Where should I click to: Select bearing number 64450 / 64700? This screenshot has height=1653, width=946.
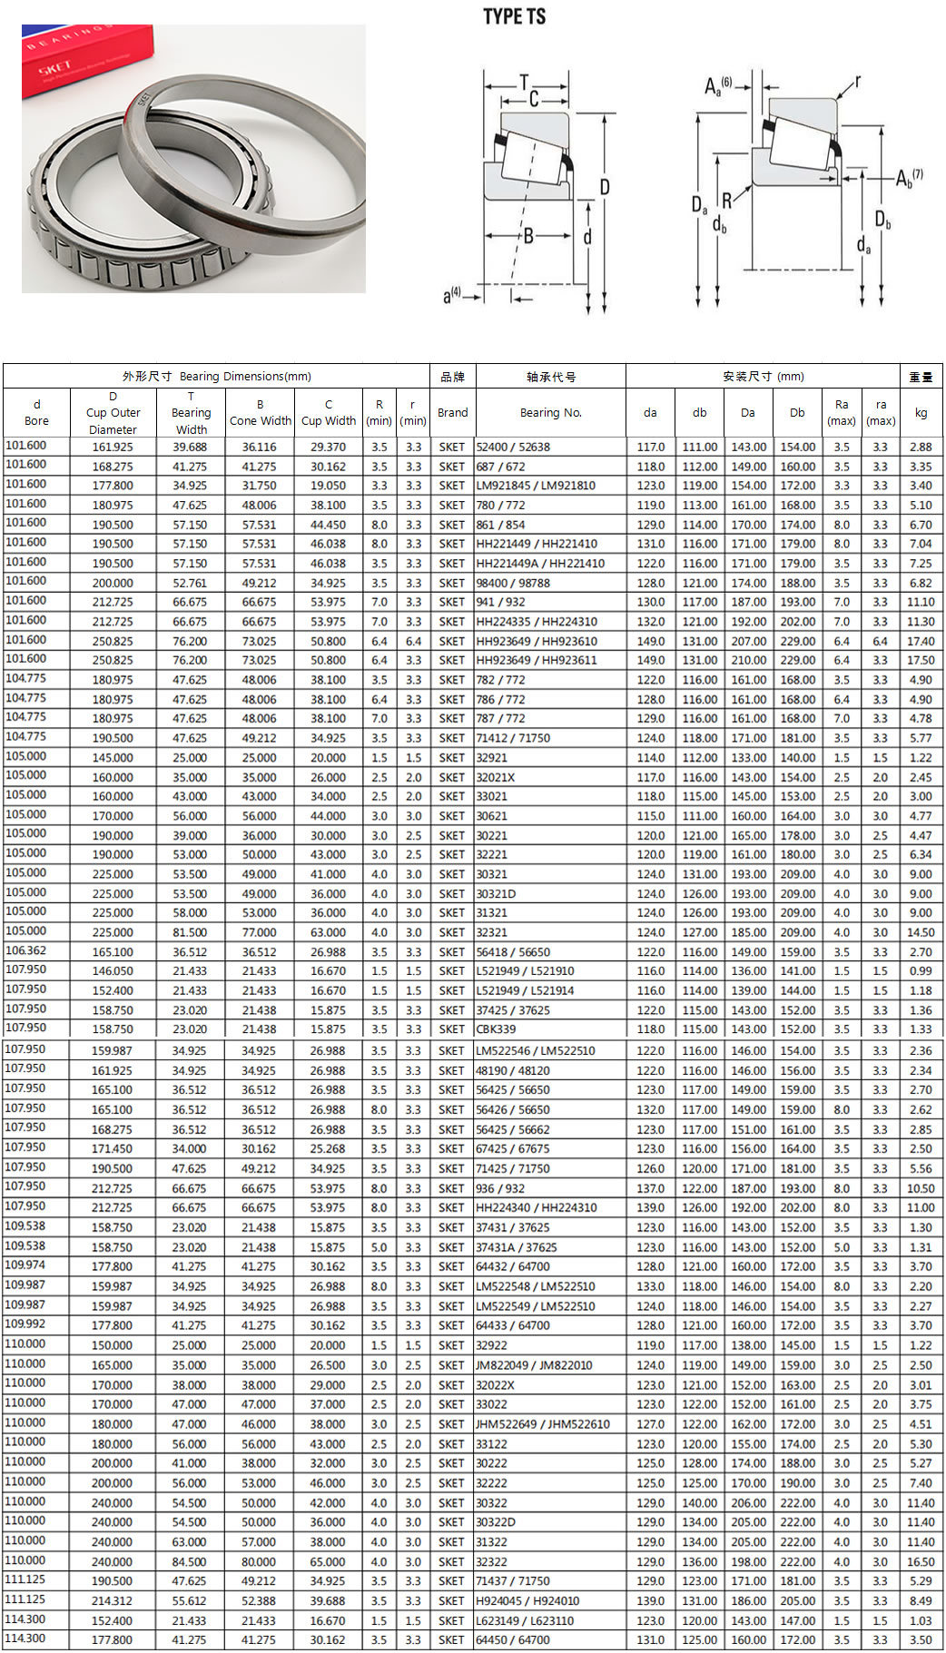(513, 1640)
